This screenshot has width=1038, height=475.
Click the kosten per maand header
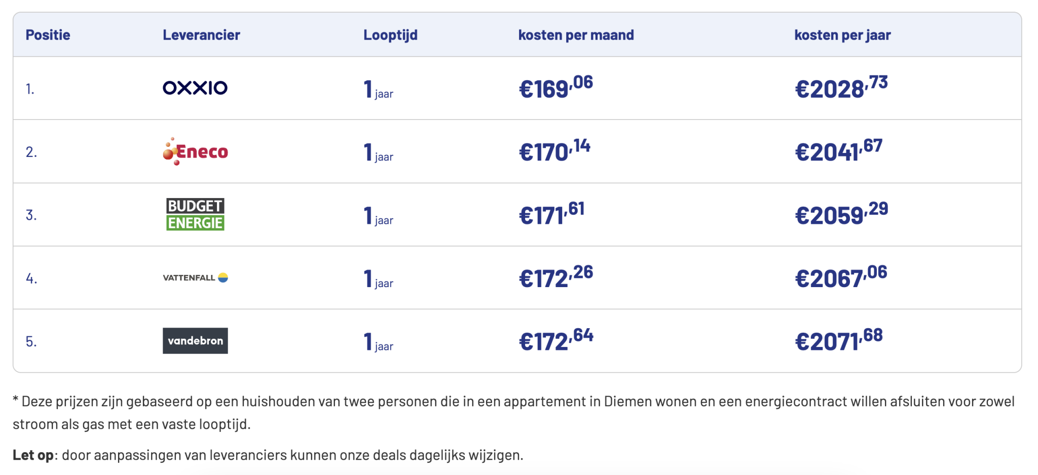pos(576,35)
